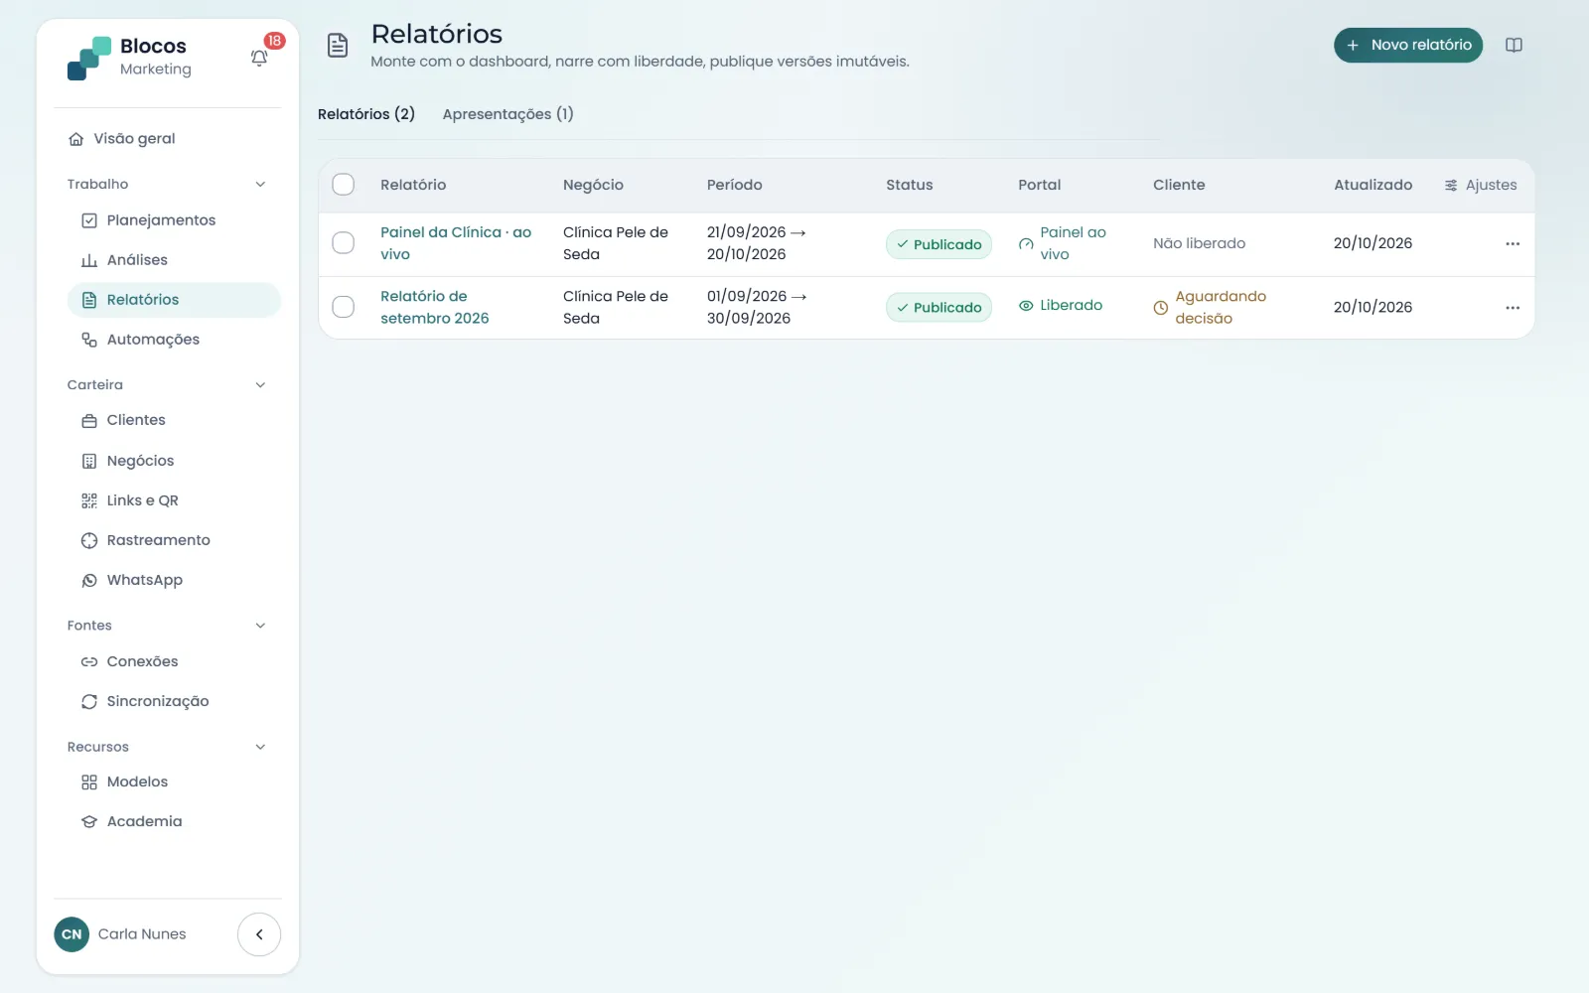Click the Automações workflow icon
Screen dimensions: 1589x993
[89, 340]
